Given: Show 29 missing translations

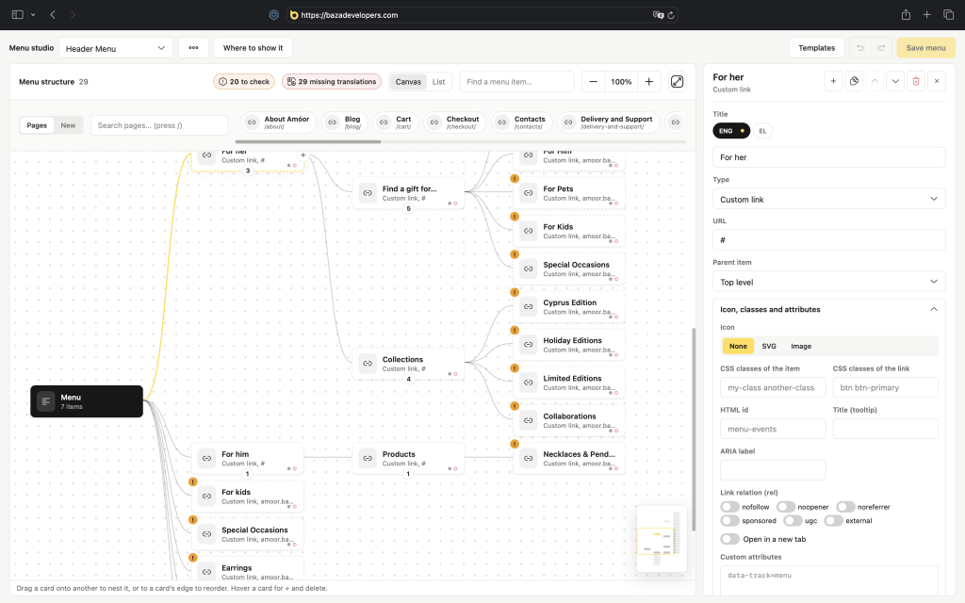Looking at the screenshot, I should 332,82.
